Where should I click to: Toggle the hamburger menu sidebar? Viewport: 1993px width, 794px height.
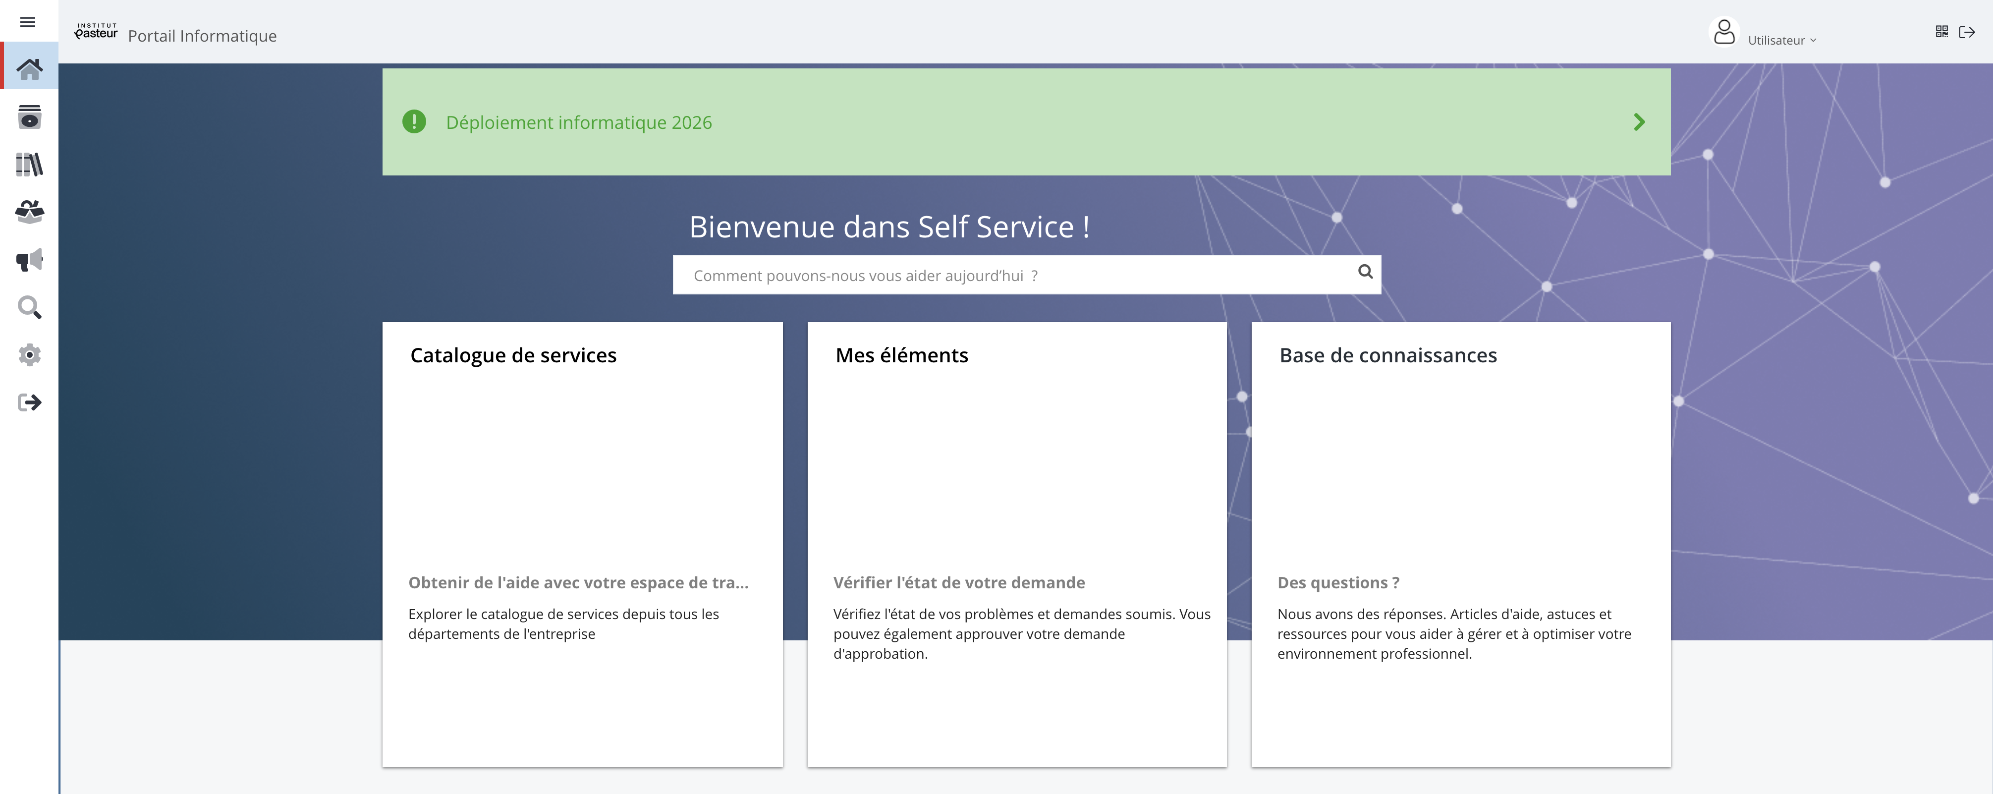(x=28, y=22)
